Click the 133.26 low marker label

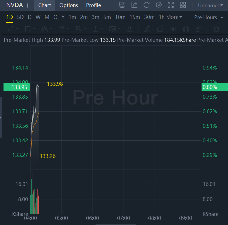(48, 156)
